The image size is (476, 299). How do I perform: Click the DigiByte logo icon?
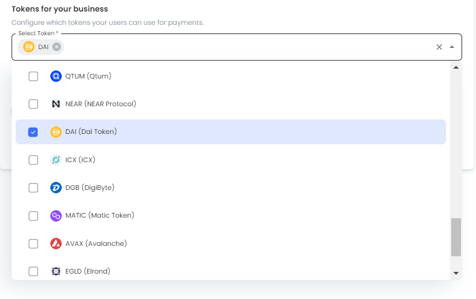tap(56, 188)
